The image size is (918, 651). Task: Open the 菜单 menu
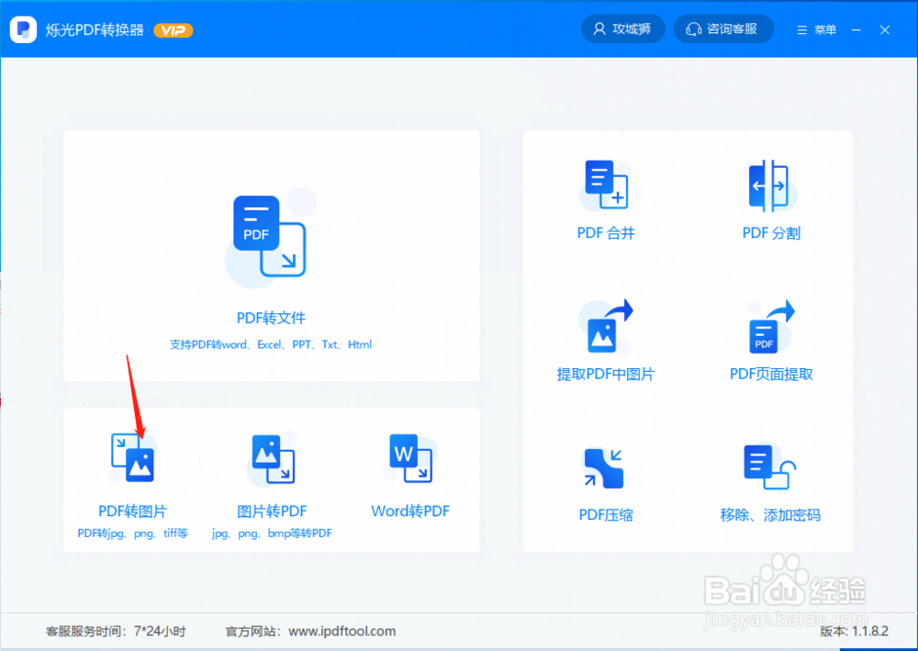[x=816, y=28]
